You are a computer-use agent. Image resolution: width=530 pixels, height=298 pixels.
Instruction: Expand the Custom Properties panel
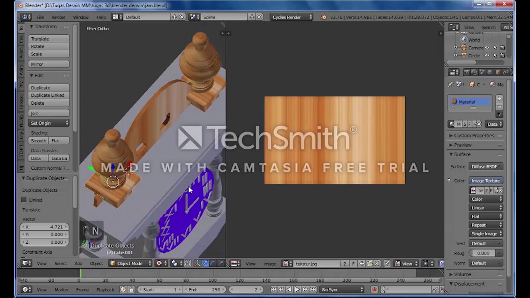point(473,135)
